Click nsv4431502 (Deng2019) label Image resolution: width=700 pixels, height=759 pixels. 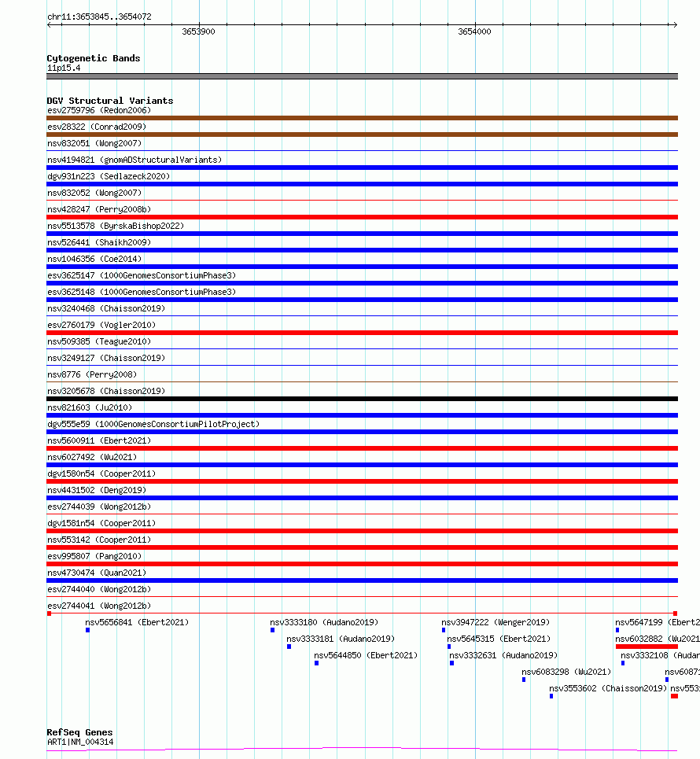(96, 490)
